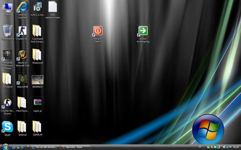Expand the quick launch overflow chevron
The width and height of the screenshot is (241, 150).
pyautogui.click(x=28, y=146)
